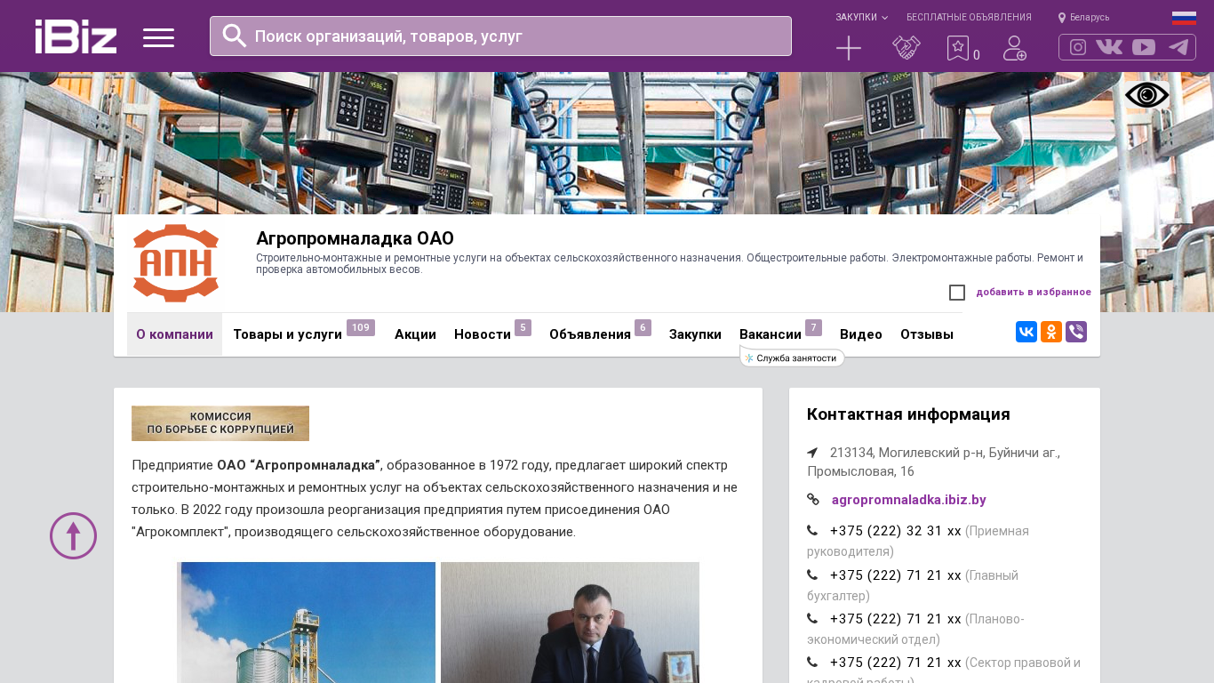
Task: Open the О компании tab
Action: pyautogui.click(x=174, y=334)
